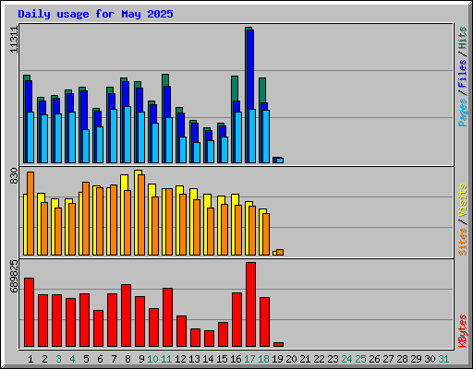This screenshot has width=473, height=369.
Task: Select the red KBytes bar for day 1
Action: (29, 312)
